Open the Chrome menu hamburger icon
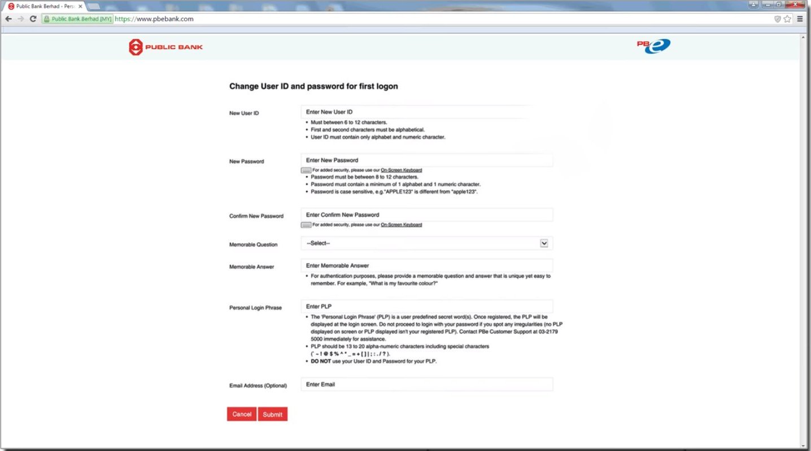Screen dimensions: 811x451 (x=800, y=19)
